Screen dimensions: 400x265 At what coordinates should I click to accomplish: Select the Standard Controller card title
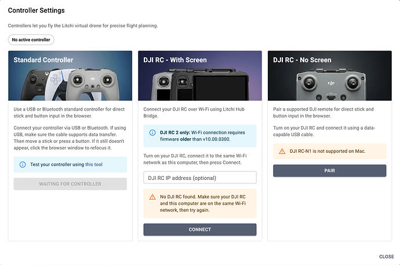point(43,60)
